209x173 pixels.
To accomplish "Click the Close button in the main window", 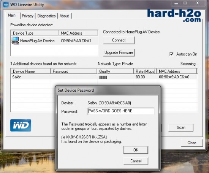I will (x=192, y=143).
